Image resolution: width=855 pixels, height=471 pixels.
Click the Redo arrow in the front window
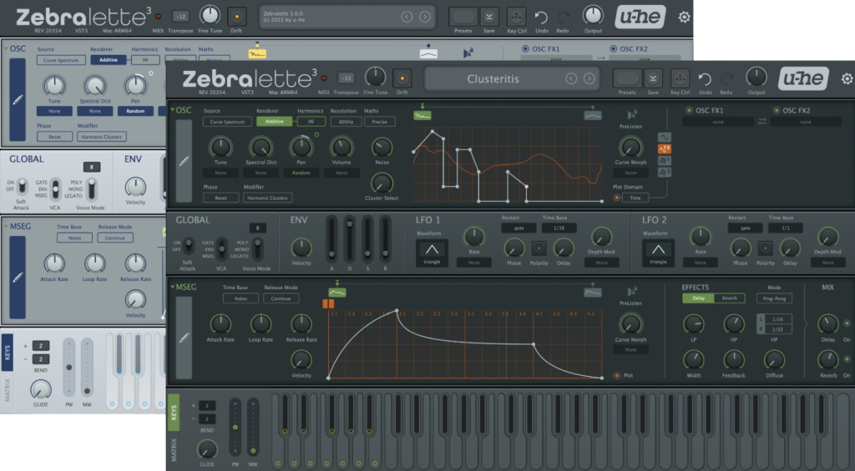point(726,79)
